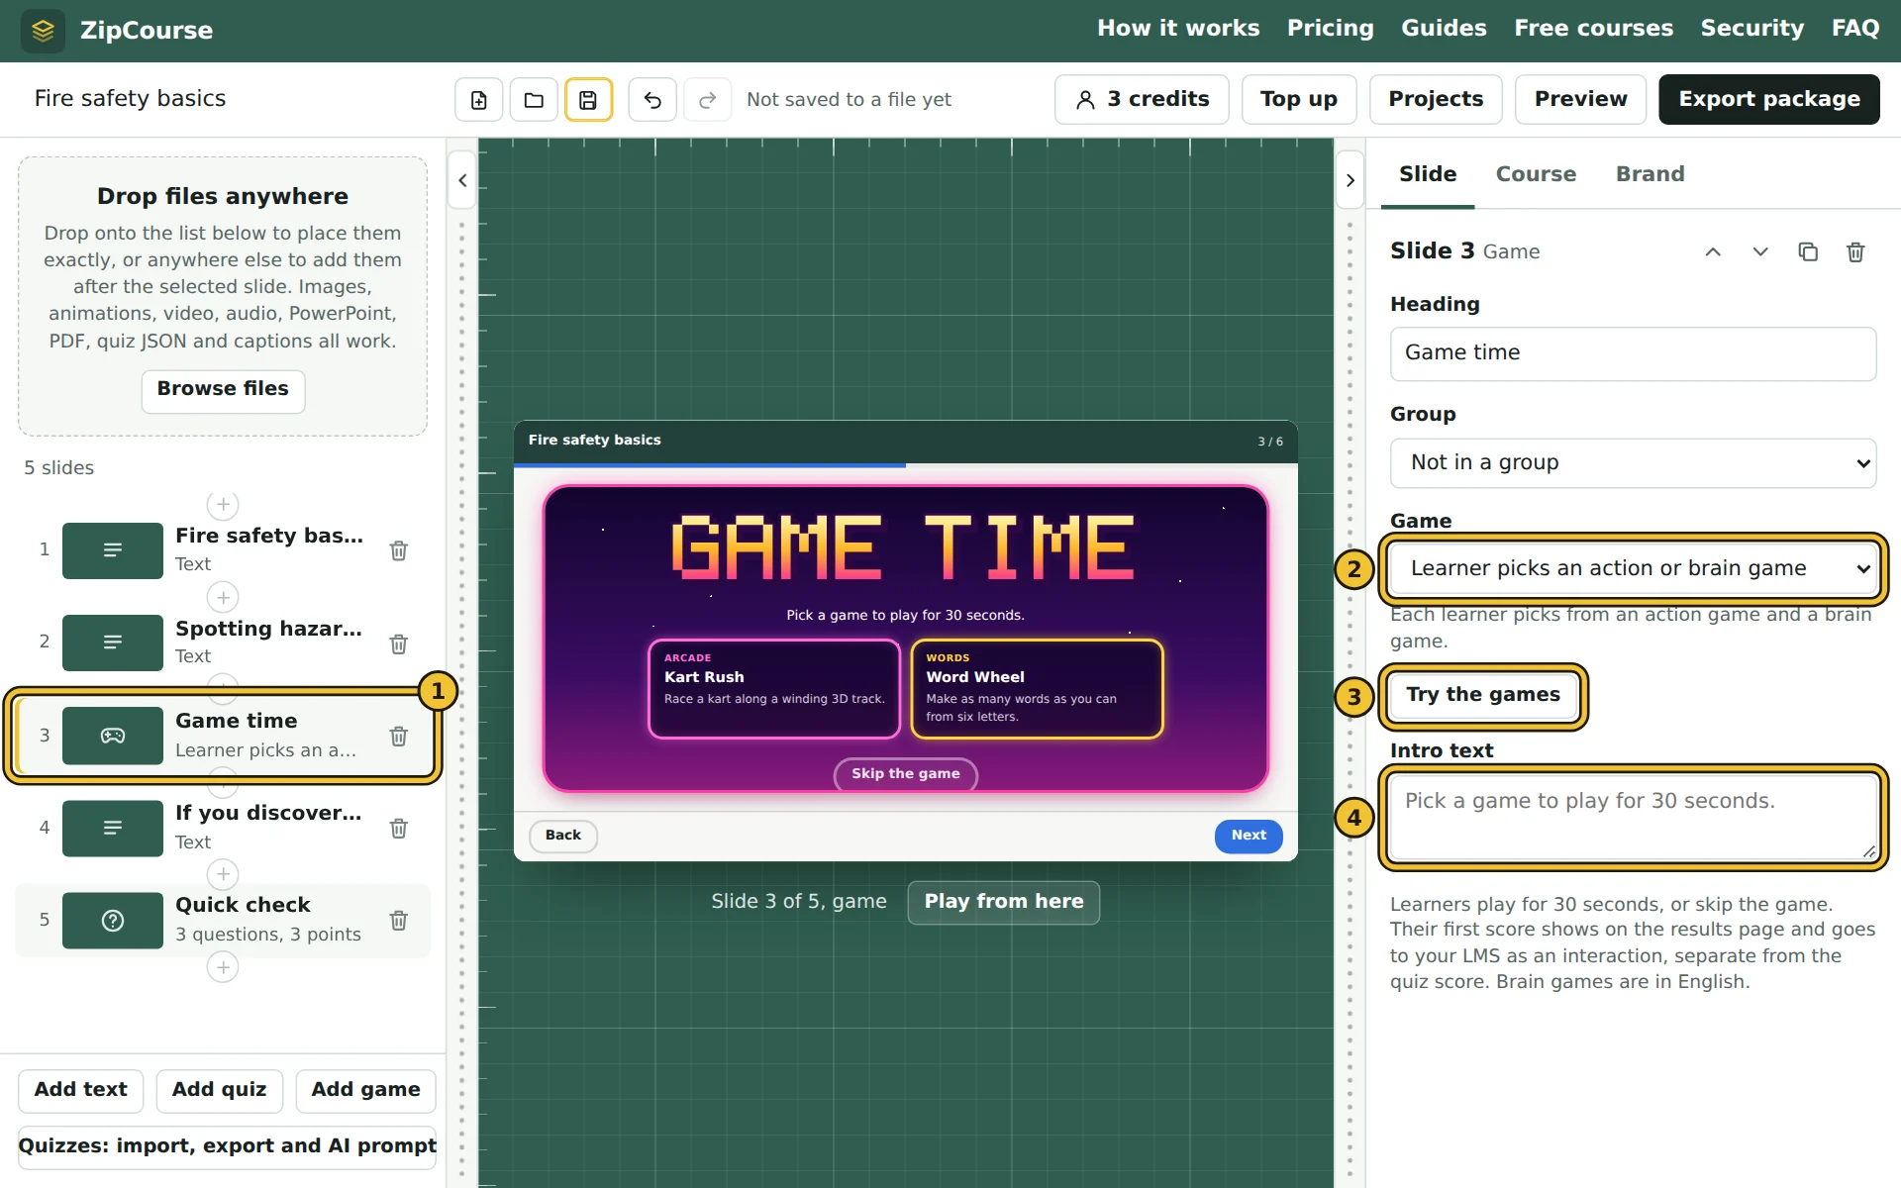The image size is (1901, 1188).
Task: Insert a slide above slide 1
Action: click(x=223, y=505)
